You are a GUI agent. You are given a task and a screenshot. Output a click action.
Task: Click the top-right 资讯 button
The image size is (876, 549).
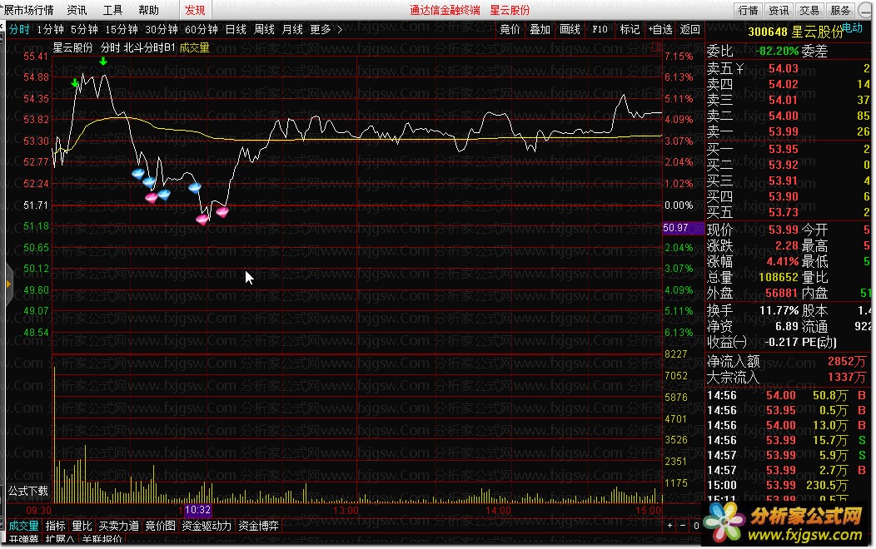coord(779,10)
